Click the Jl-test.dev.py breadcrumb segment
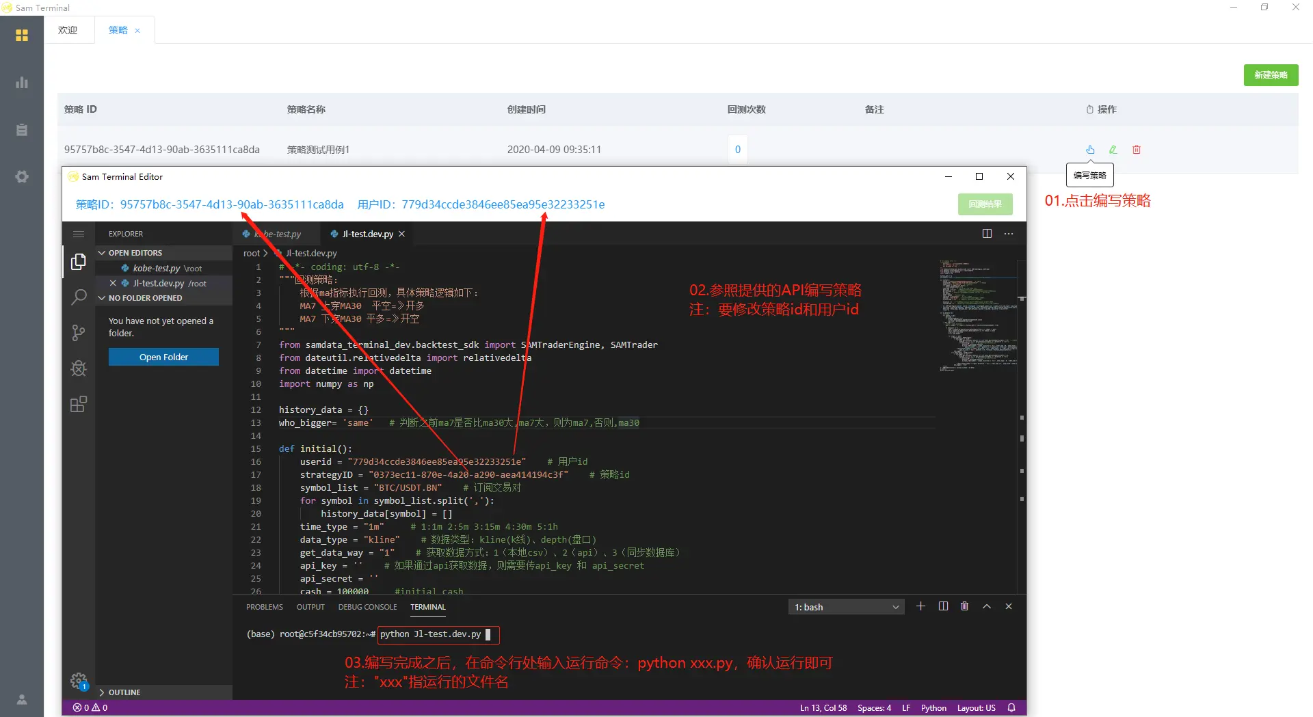The width and height of the screenshot is (1313, 717). point(311,253)
